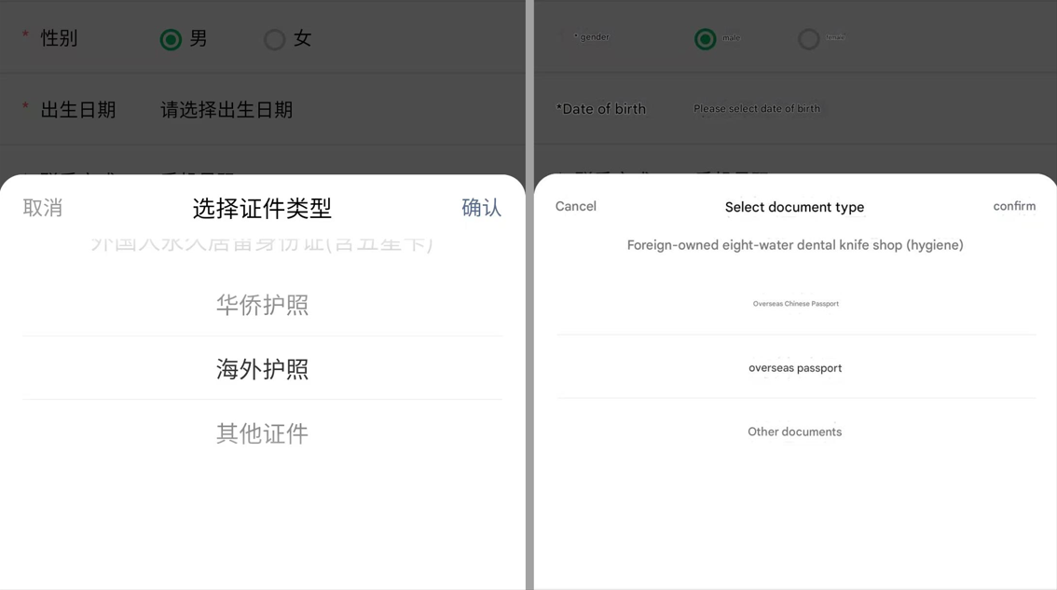This screenshot has width=1057, height=590.
Task: Select the partially hidden 外国人永久居留身份证 option
Action: pos(262,245)
